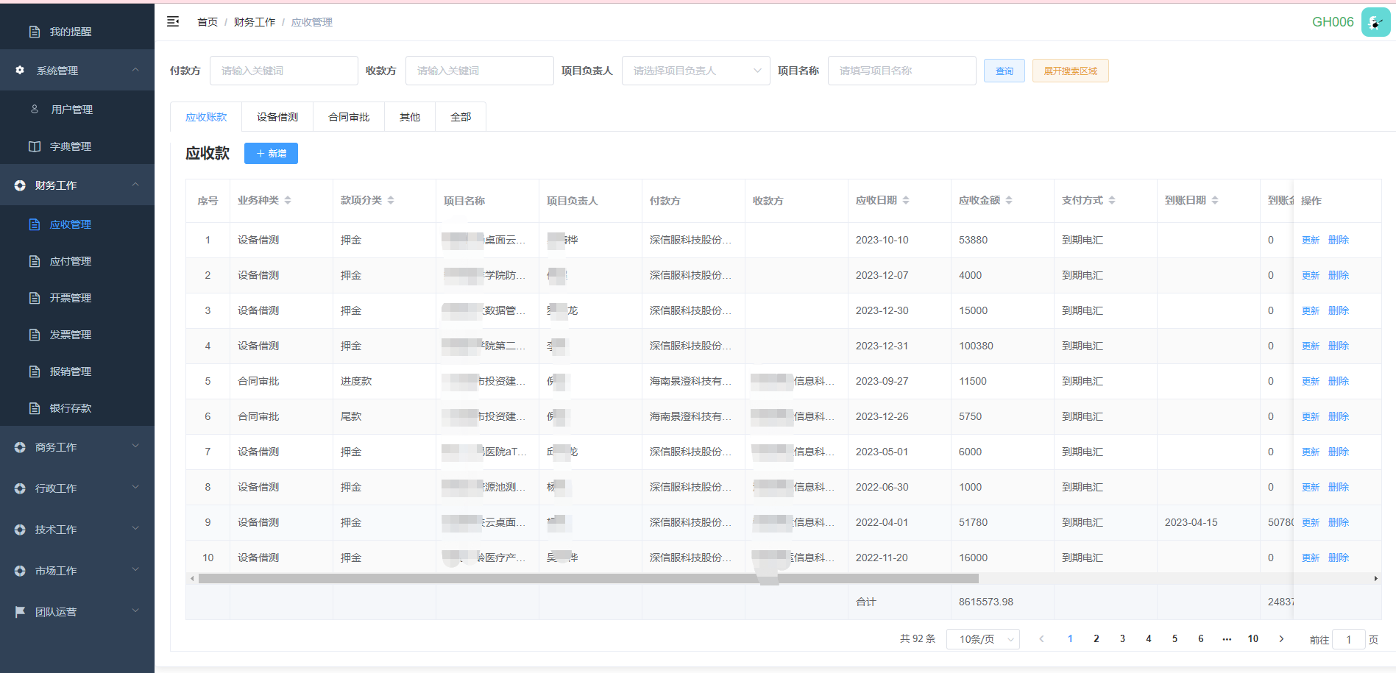Click the 技术工作 circle icon

pyautogui.click(x=20, y=530)
